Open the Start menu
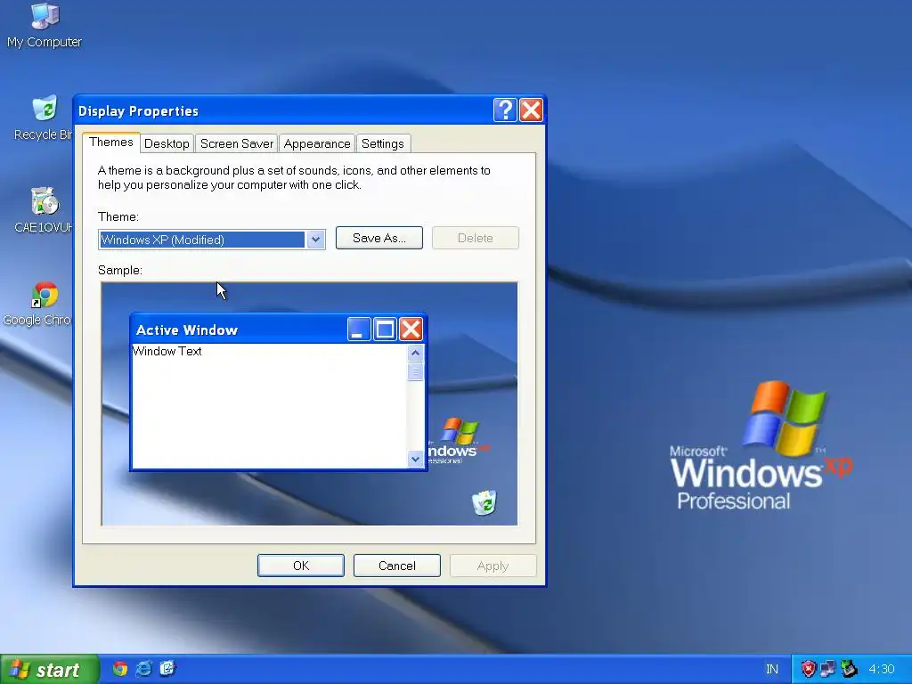Viewport: 912px width, 684px height. [x=49, y=670]
